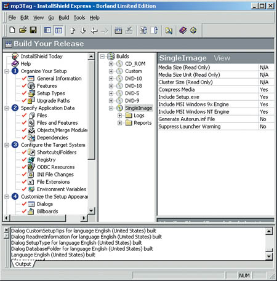Click the Open project folder icon
Screen dimensions: 277x281
[23, 30]
